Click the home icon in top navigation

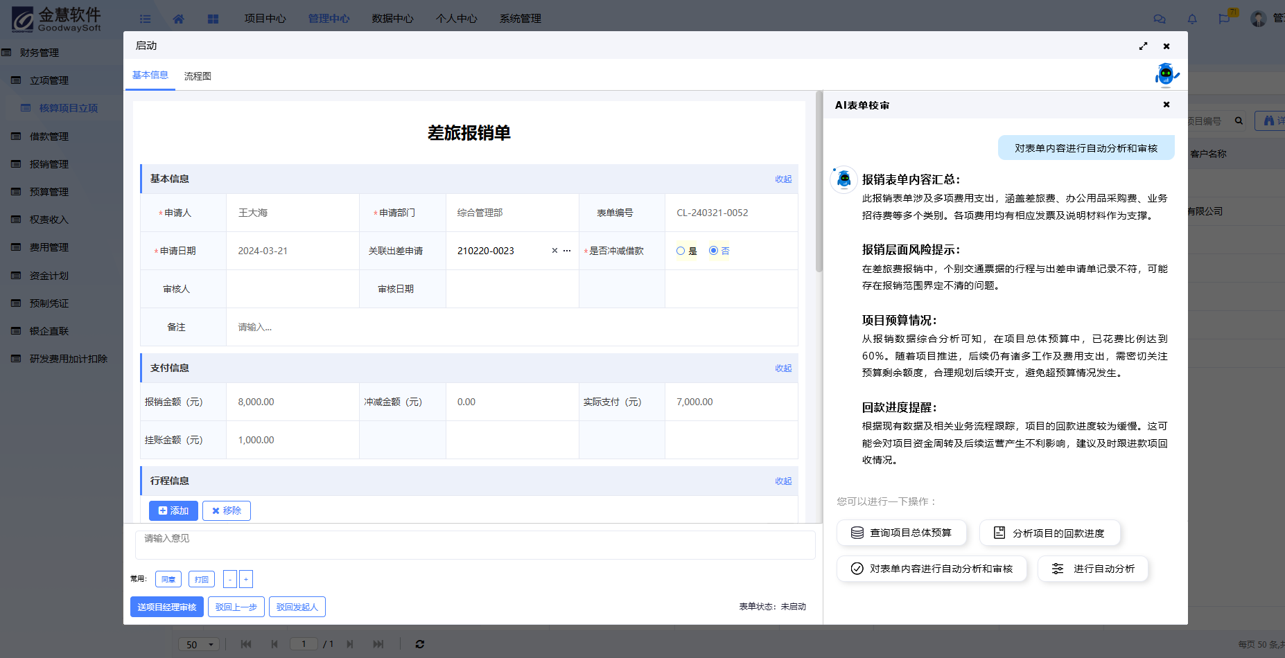tap(178, 19)
